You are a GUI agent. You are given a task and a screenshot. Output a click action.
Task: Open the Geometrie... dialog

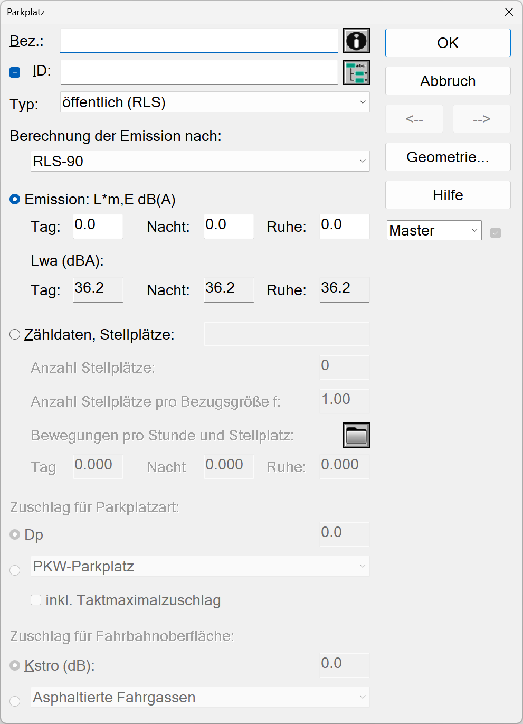point(448,157)
